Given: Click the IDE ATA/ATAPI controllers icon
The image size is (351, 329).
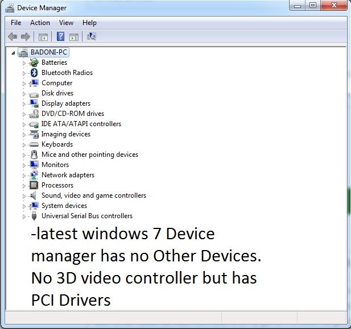Looking at the screenshot, I should point(34,125).
